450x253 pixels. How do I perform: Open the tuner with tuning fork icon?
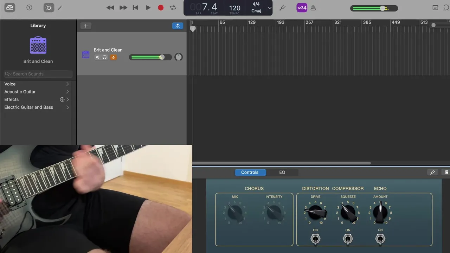[x=282, y=8]
